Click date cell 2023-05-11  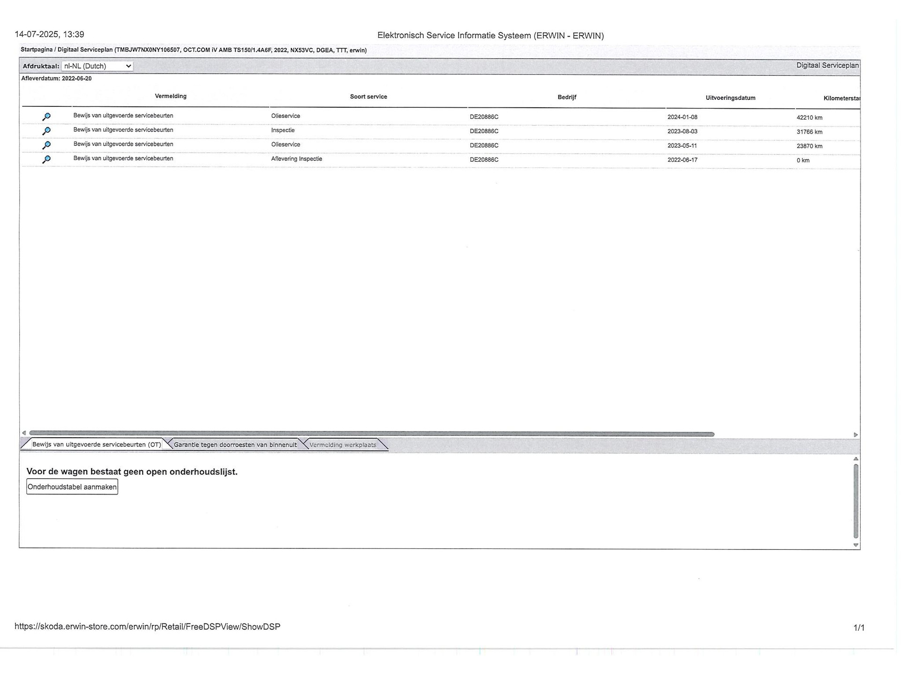(682, 146)
